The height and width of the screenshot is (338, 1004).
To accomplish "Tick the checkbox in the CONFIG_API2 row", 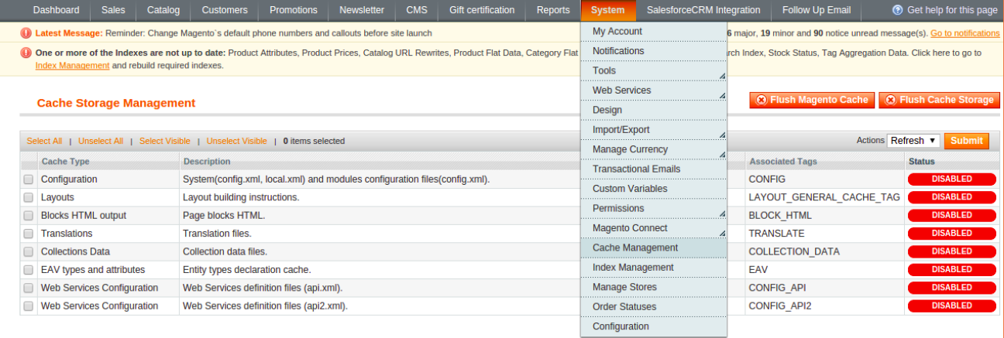I will click(x=29, y=306).
